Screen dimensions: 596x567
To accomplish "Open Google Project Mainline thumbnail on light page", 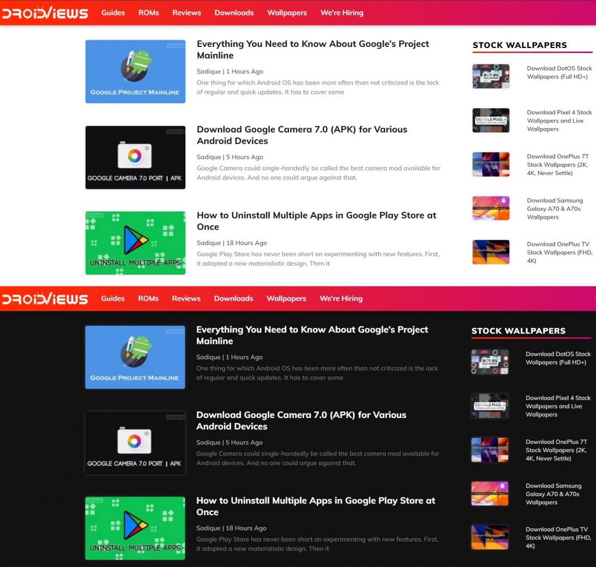I will [x=135, y=72].
